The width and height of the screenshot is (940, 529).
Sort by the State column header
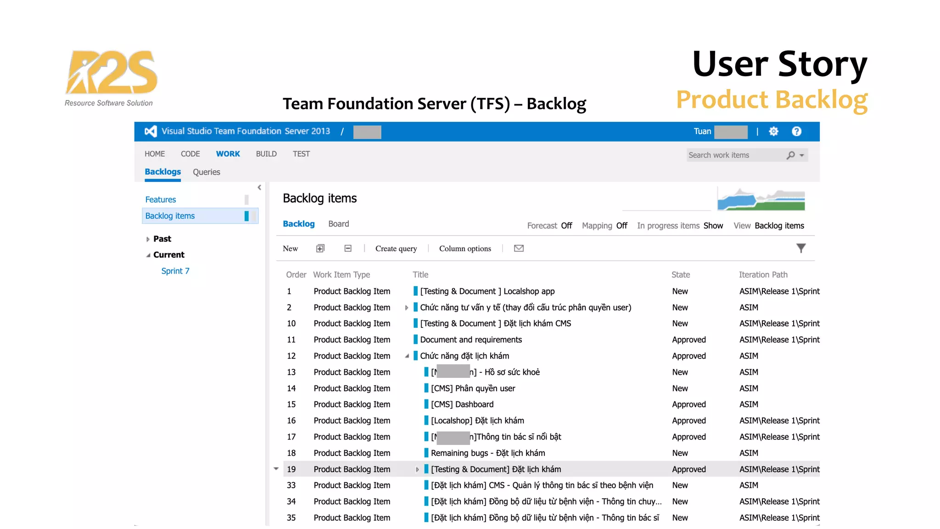coord(681,275)
